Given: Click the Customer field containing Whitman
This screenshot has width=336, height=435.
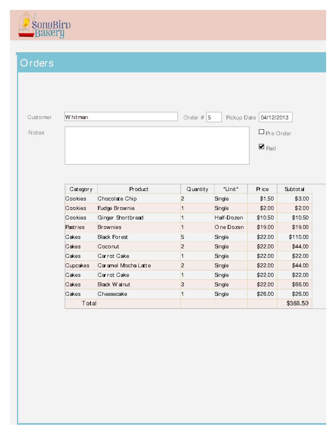Looking at the screenshot, I should (x=121, y=117).
